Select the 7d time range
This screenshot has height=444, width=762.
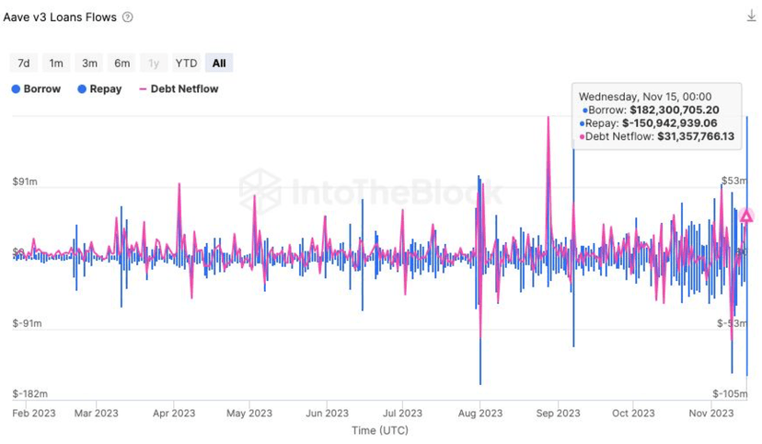[x=24, y=64]
